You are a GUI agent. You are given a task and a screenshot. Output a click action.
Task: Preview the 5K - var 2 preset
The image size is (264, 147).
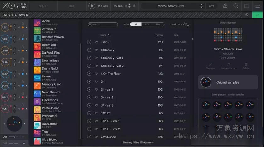[x=89, y=97]
